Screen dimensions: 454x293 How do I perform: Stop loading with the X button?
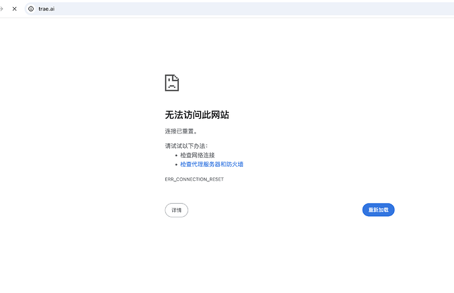click(14, 9)
